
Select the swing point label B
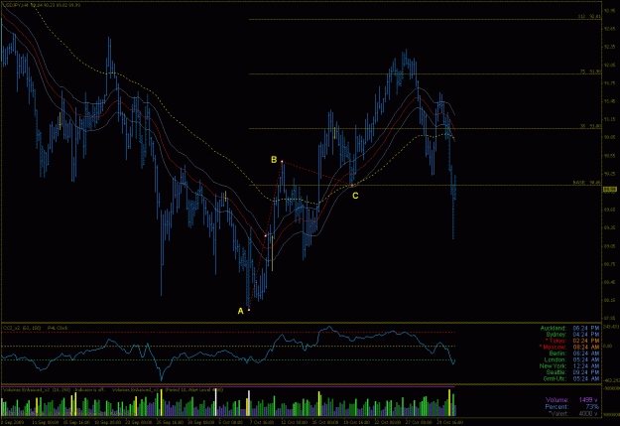click(x=274, y=160)
